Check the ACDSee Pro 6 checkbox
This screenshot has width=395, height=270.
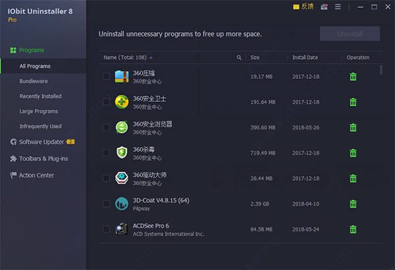[x=106, y=229]
